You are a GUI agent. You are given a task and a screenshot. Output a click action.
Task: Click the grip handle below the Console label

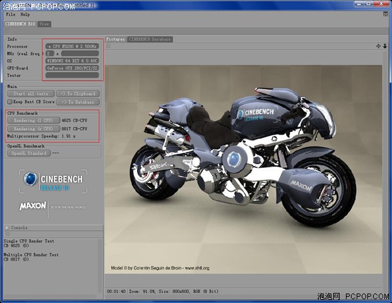pos(8,234)
